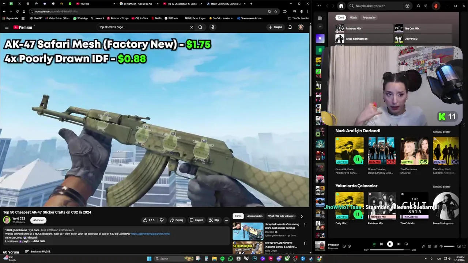Select Spotify Podcast'ler filter chip
Screen dimensions: 468x263
coord(369,18)
